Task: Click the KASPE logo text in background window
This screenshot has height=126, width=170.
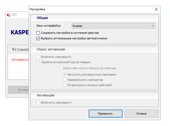Action: coord(19,32)
